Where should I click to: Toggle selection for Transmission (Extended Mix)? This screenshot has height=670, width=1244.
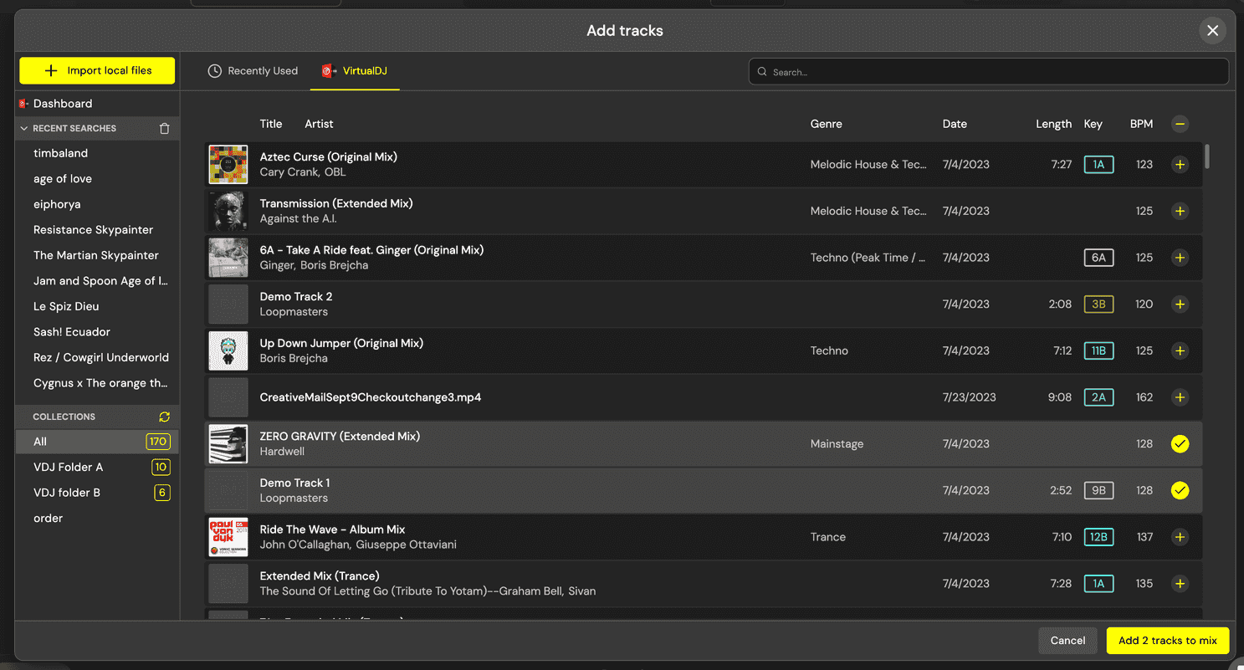point(1180,212)
